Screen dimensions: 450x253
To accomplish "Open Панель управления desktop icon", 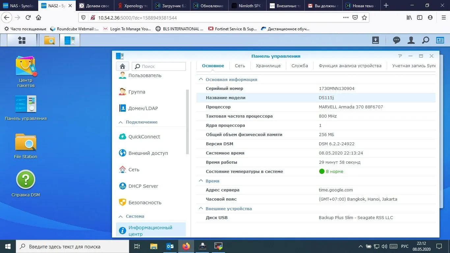I will pyautogui.click(x=26, y=108).
